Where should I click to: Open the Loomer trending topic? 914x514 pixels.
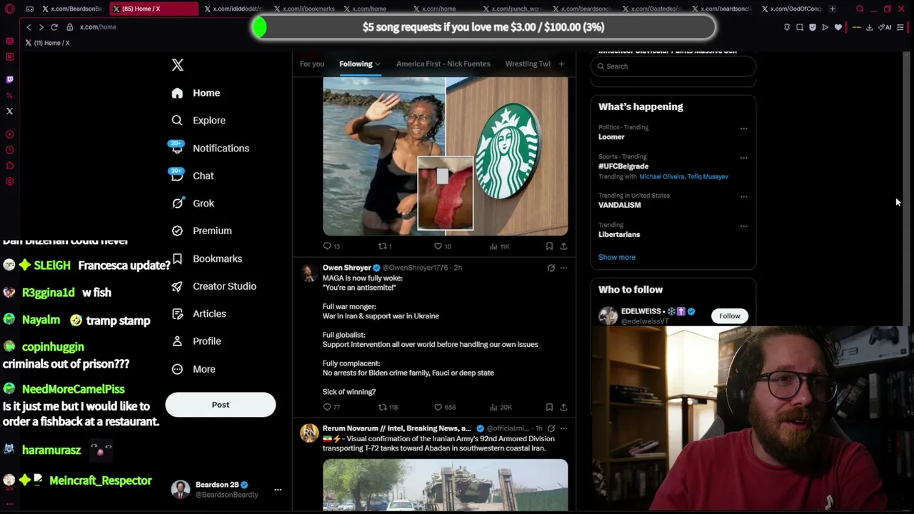coord(611,137)
